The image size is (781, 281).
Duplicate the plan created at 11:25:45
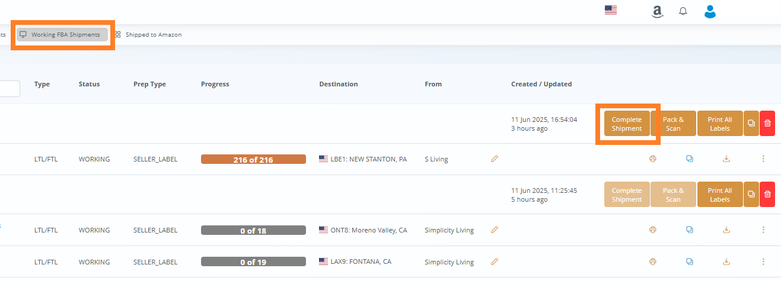pos(751,195)
